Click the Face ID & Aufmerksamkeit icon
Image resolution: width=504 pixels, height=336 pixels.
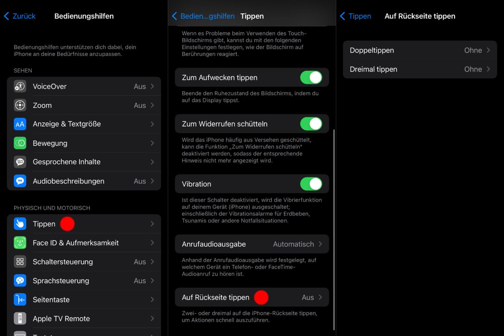click(x=20, y=243)
